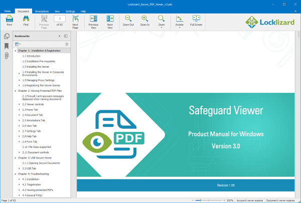The height and width of the screenshot is (203, 301).
Task: Select bookmark 1.1 Introduction
Action: [32, 56]
